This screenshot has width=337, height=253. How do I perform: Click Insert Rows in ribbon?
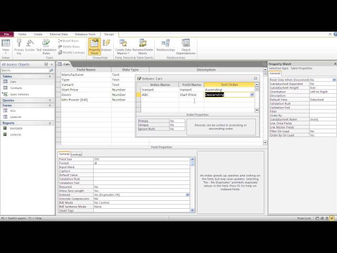coord(68,41)
